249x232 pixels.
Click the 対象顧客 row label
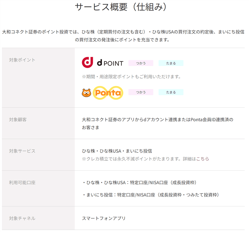(18, 120)
